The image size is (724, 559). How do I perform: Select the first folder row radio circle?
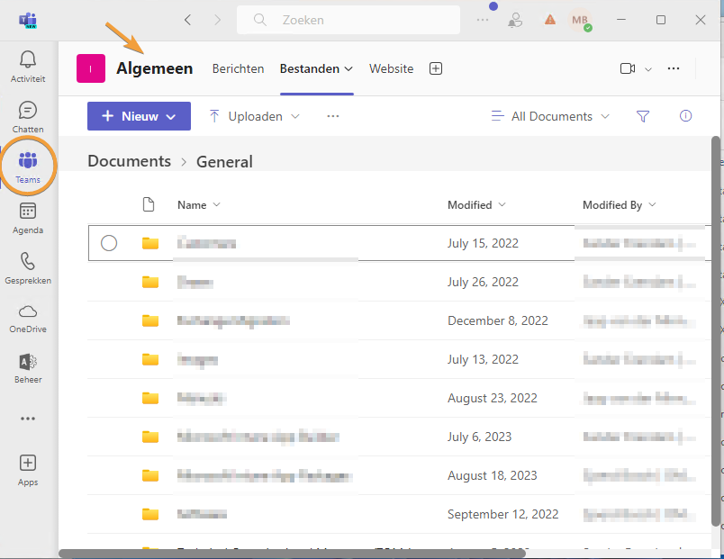pyautogui.click(x=109, y=243)
